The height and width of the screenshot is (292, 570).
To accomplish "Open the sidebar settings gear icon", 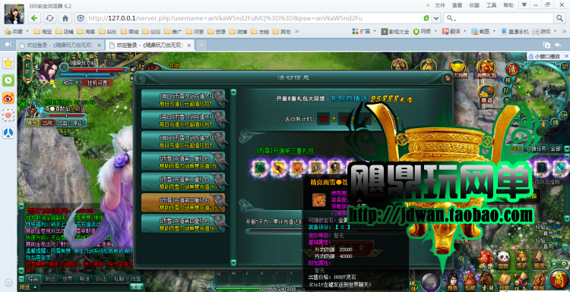I will pos(8,282).
